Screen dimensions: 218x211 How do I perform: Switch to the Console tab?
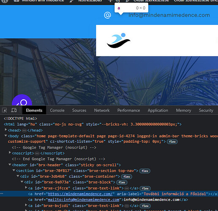[x=57, y=110]
